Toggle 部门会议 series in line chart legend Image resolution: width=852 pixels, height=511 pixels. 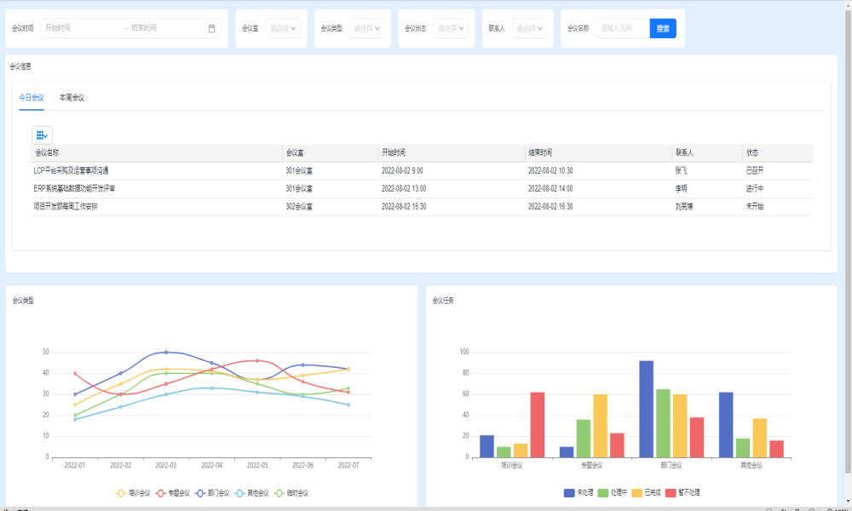click(x=212, y=493)
